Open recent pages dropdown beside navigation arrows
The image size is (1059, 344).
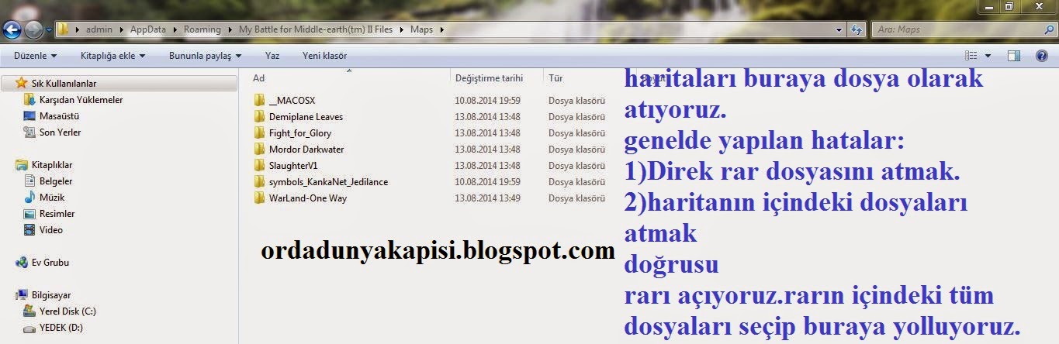pos(49,31)
